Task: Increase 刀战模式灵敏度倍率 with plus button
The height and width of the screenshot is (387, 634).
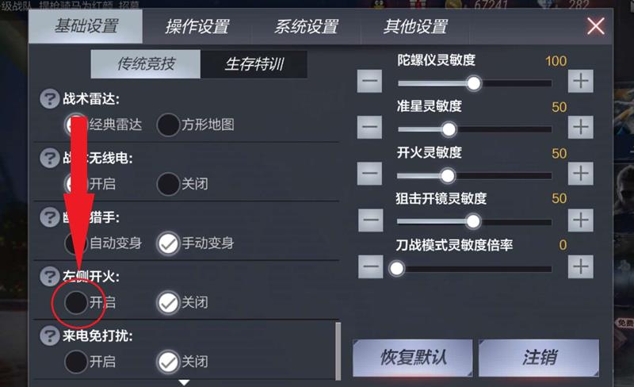Action: click(581, 266)
